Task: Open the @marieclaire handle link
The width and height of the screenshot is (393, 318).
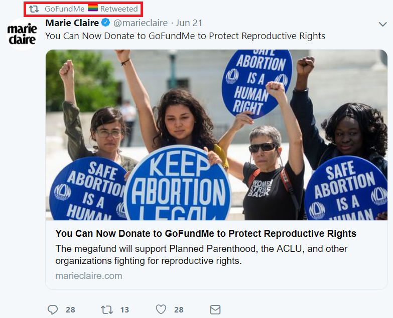Action: click(141, 23)
